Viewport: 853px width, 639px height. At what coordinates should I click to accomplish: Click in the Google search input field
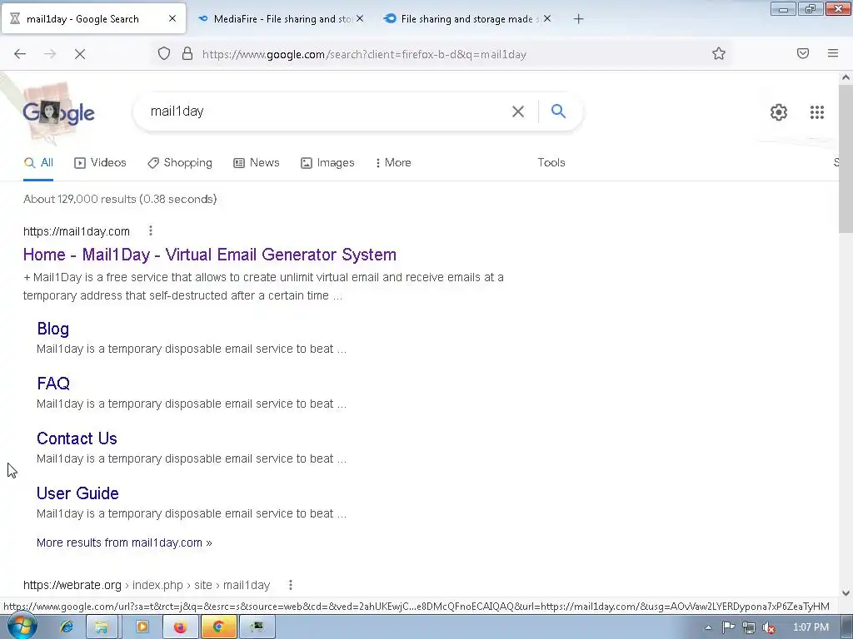pos(327,111)
